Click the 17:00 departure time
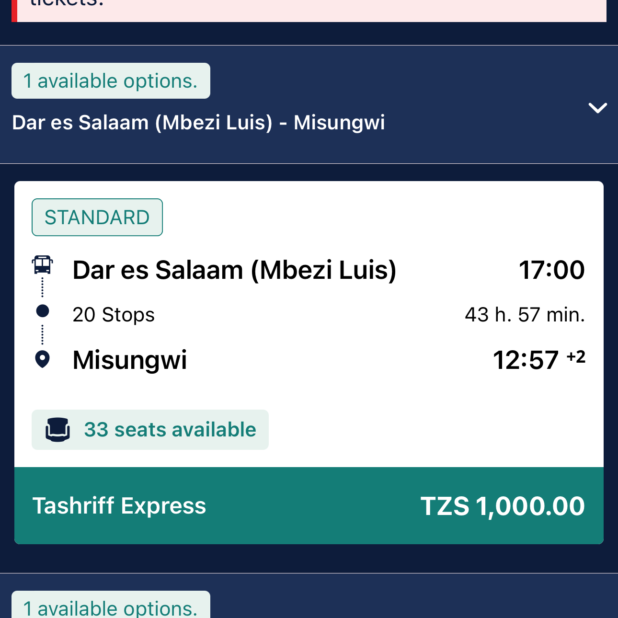 (x=551, y=270)
